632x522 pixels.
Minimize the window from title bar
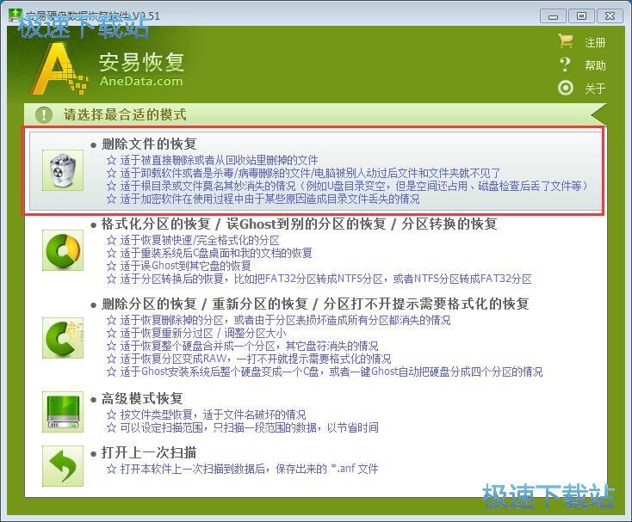(x=553, y=16)
